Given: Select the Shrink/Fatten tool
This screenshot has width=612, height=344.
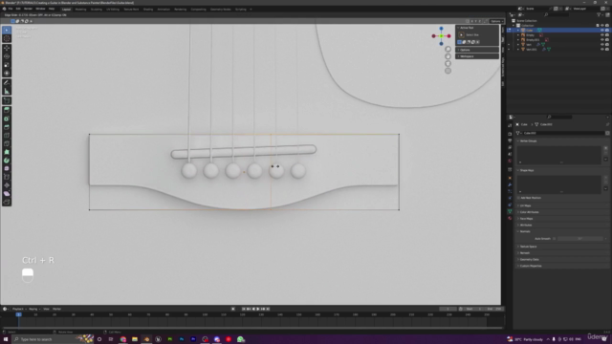Looking at the screenshot, I should coord(7,185).
